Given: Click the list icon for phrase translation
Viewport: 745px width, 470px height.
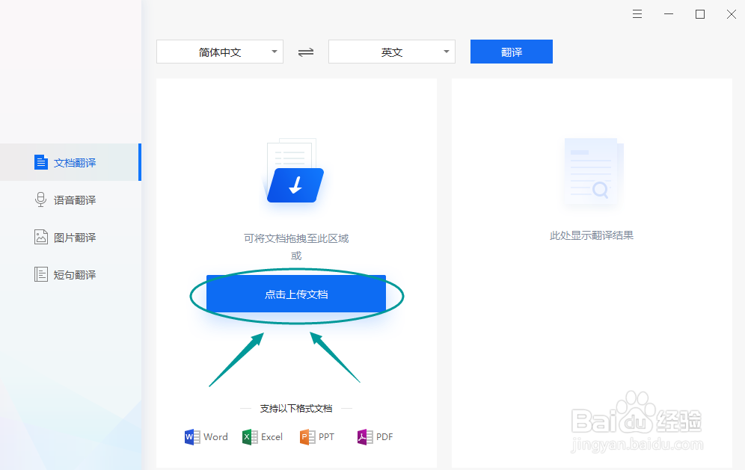Looking at the screenshot, I should point(41,274).
